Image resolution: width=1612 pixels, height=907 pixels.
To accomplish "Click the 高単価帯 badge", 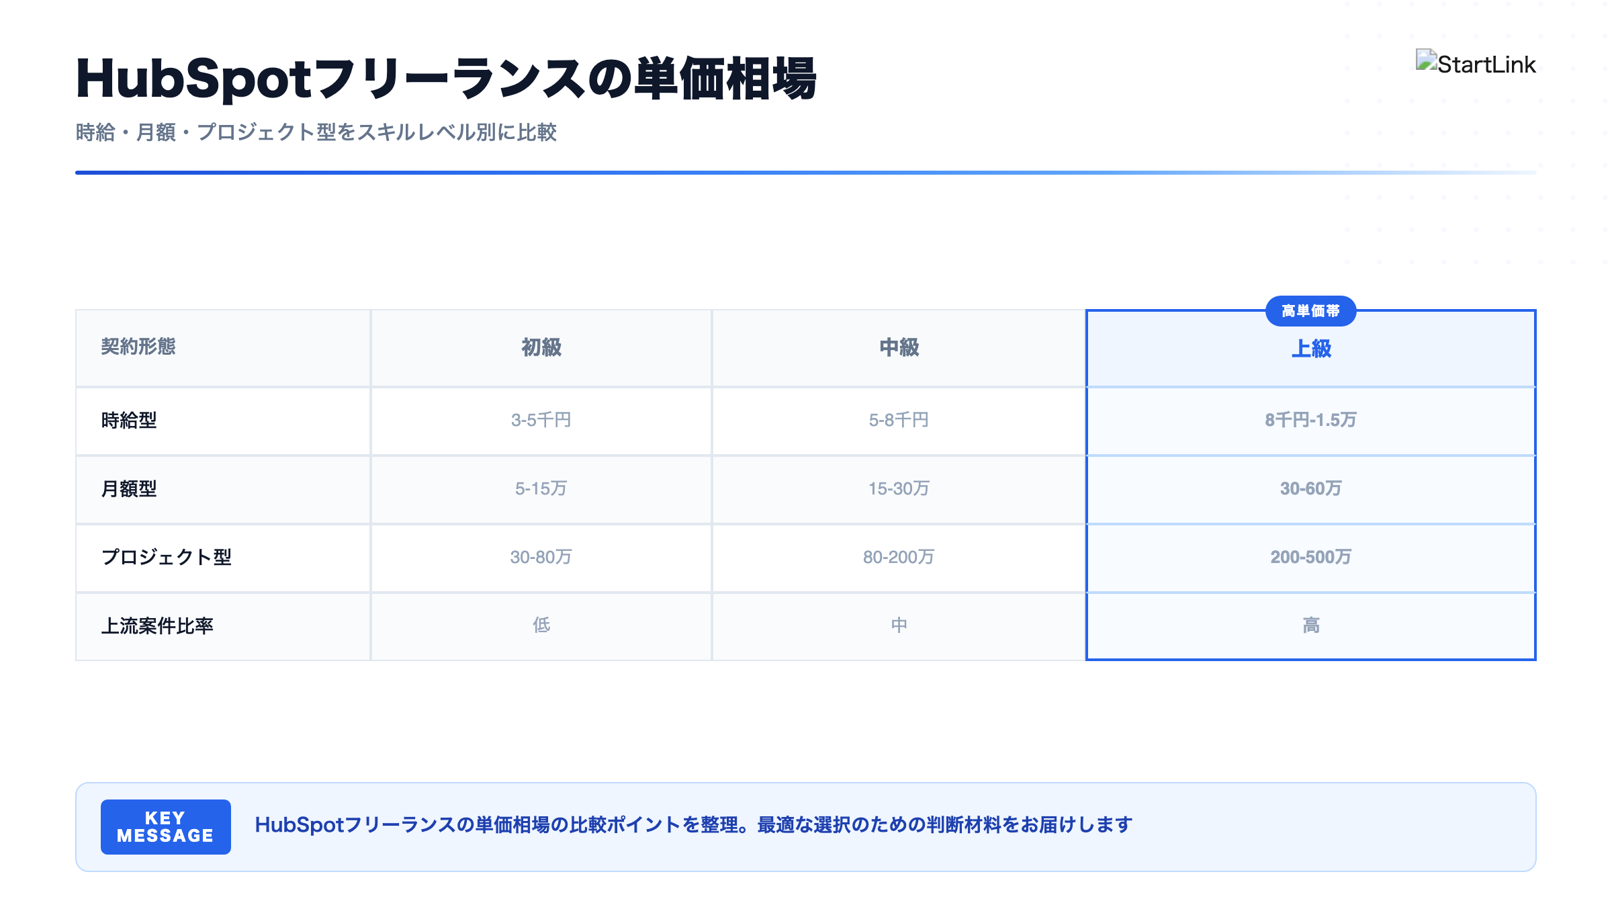I will tap(1310, 311).
